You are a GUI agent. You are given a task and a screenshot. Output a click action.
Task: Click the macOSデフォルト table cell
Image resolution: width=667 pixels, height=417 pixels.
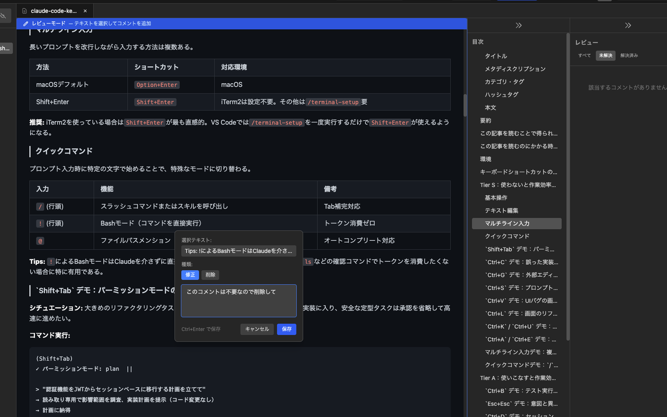[78, 84]
